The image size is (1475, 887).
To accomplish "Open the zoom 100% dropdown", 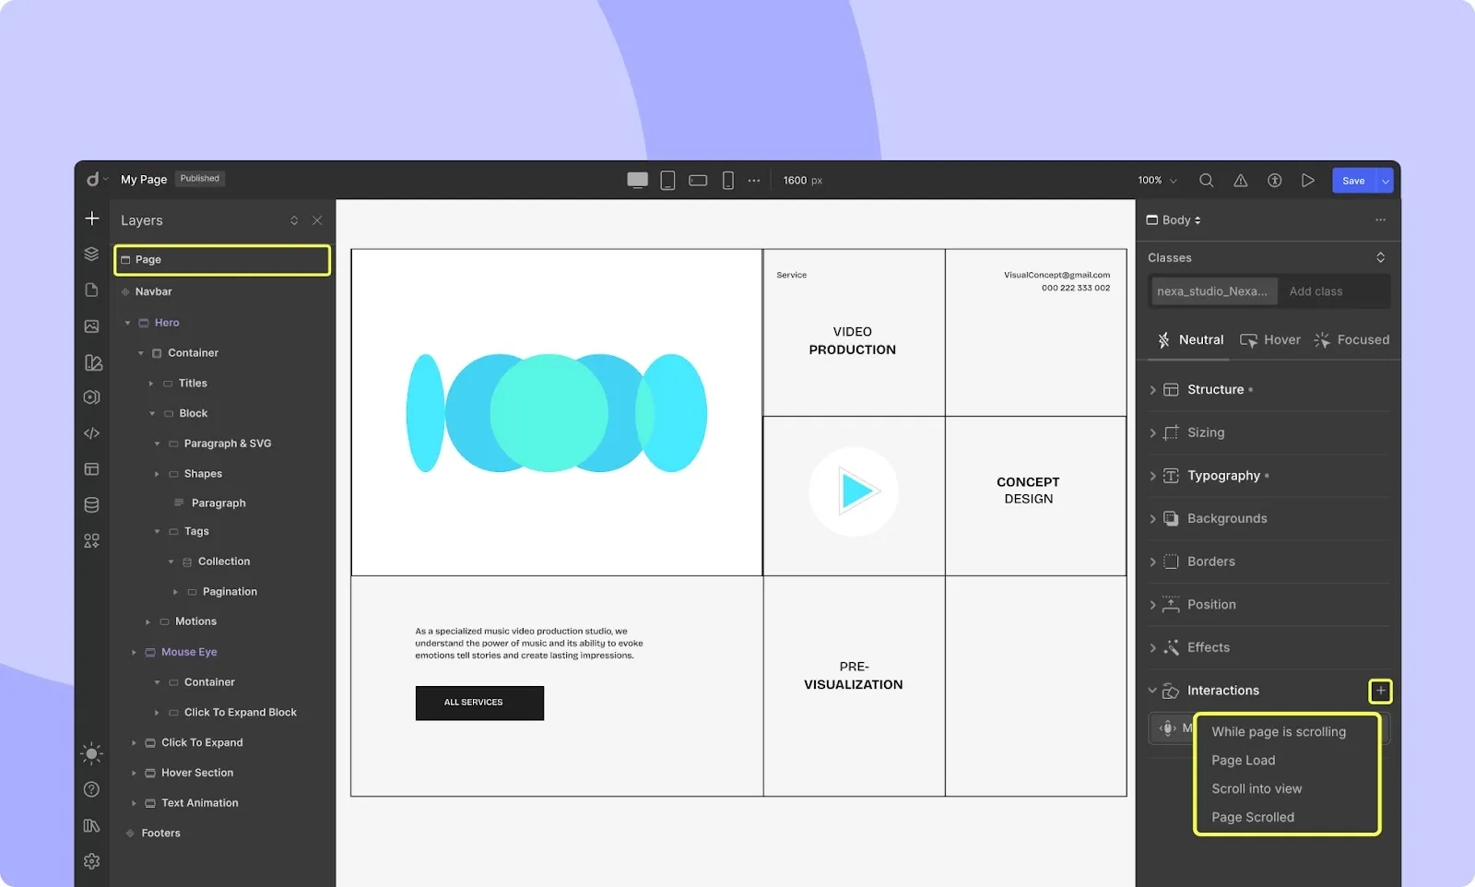I will point(1157,181).
